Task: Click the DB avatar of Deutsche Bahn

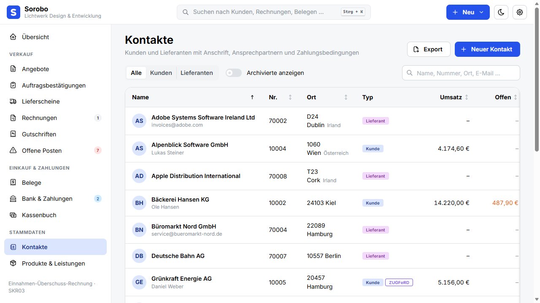Action: 139,256
